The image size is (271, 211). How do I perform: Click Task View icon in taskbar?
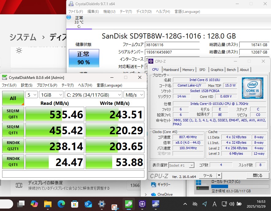(x=21, y=204)
